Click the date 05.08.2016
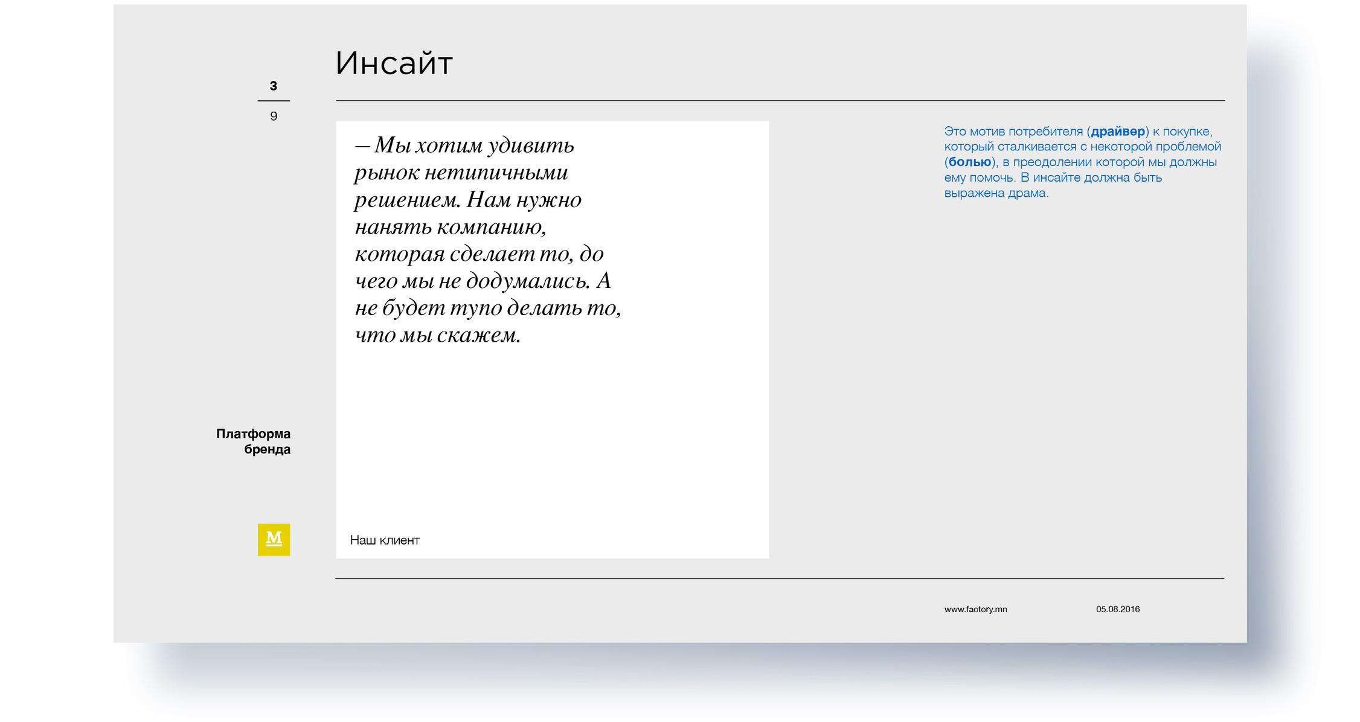1360x722 pixels. [x=1118, y=609]
